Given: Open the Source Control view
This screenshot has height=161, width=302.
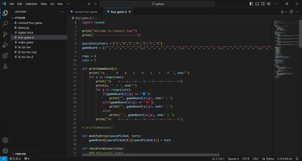Looking at the screenshot, I should (5, 34).
